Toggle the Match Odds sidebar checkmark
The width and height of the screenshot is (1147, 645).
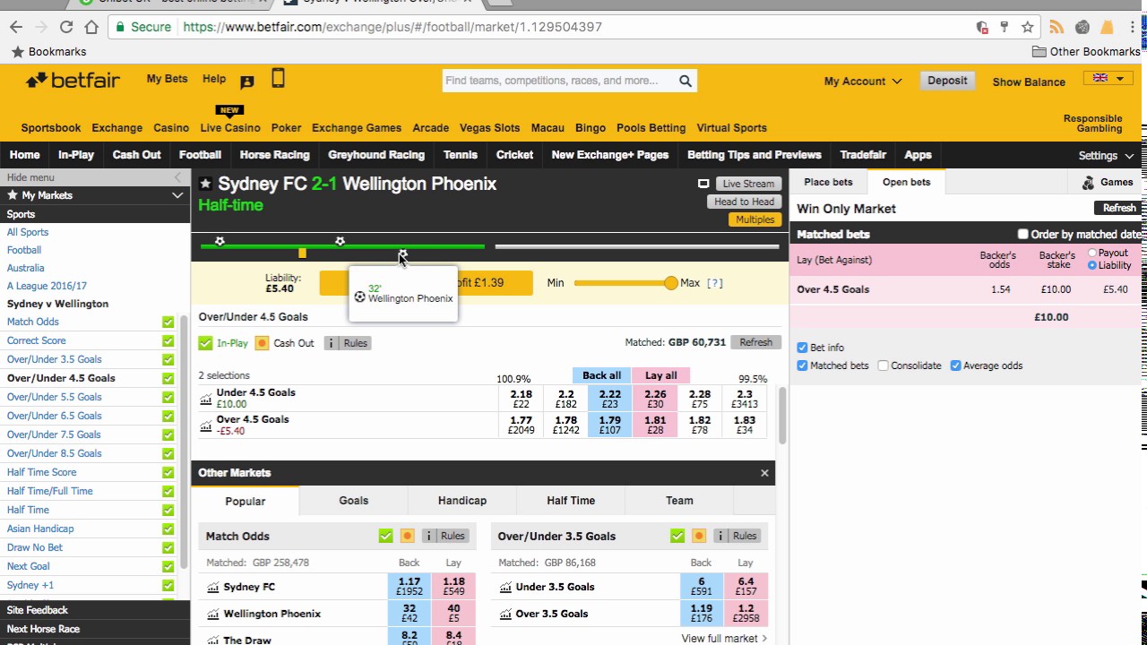pos(168,322)
